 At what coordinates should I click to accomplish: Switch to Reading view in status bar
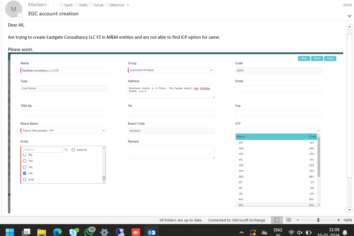pos(289,220)
